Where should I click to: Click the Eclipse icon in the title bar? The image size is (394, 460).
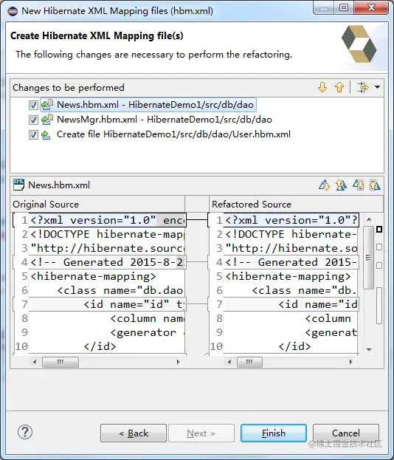[13, 11]
